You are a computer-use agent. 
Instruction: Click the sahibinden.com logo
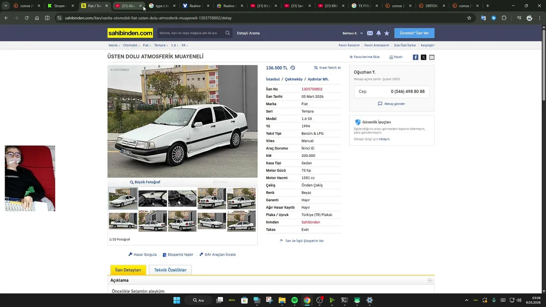pyautogui.click(x=130, y=33)
